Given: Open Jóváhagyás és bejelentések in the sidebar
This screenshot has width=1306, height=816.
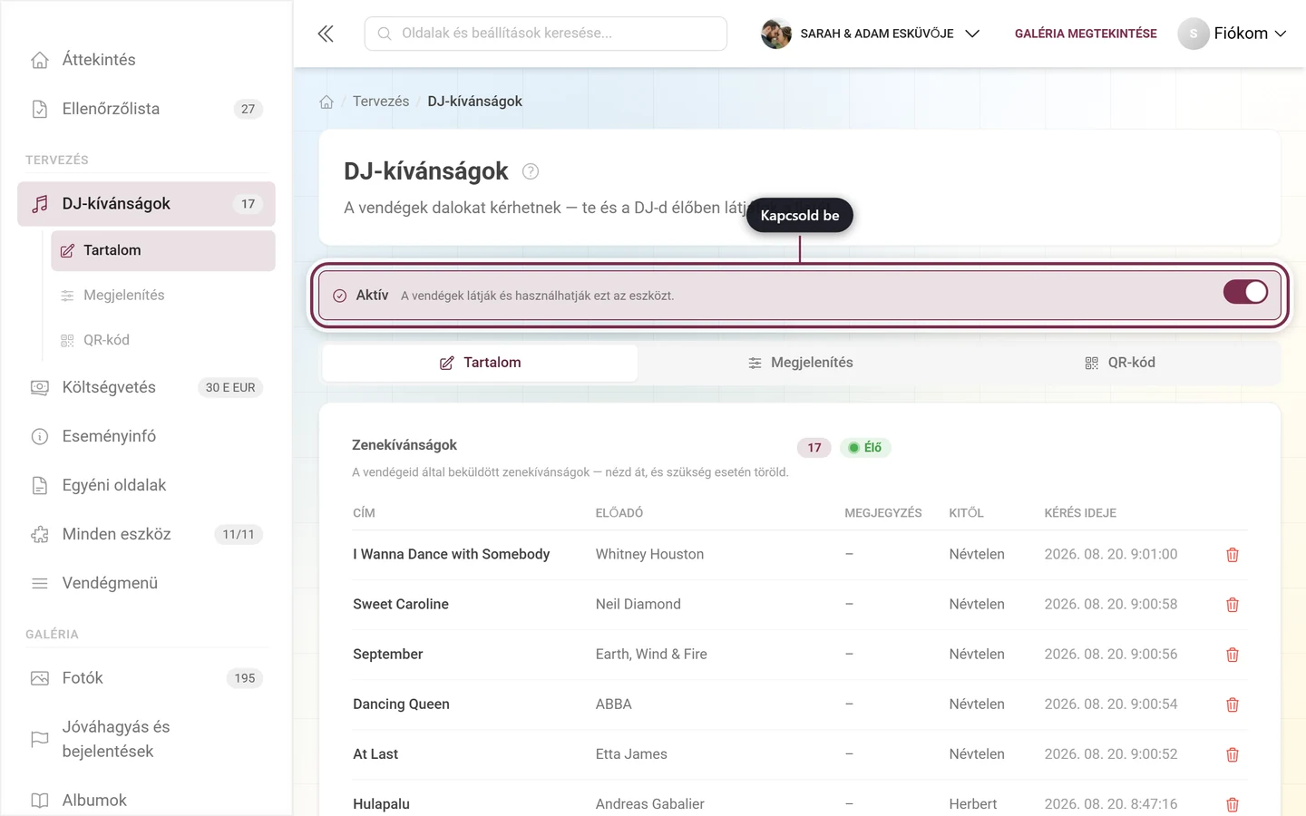Looking at the screenshot, I should (146, 739).
